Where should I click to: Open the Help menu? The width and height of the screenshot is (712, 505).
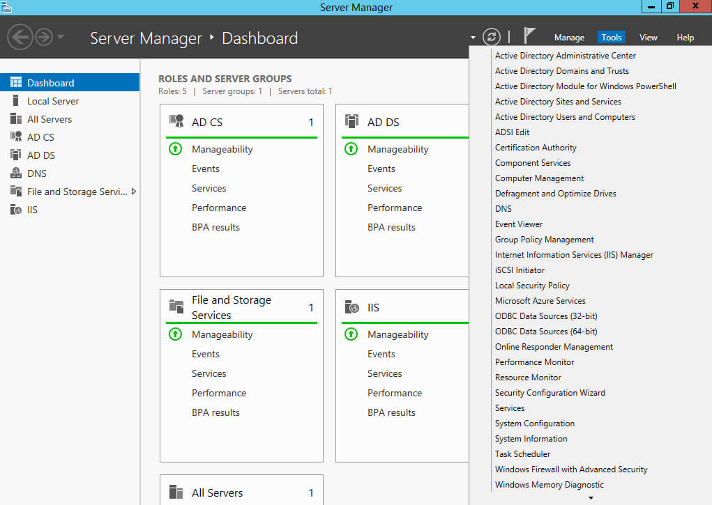(x=685, y=38)
